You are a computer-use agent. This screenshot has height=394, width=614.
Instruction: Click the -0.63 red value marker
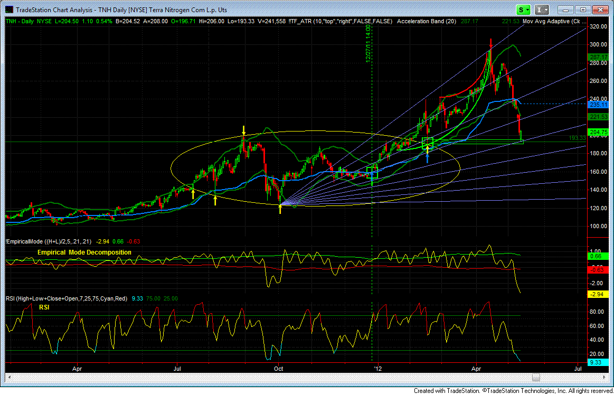[x=598, y=270]
